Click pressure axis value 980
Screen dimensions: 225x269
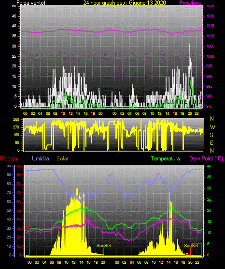[x=209, y=96]
